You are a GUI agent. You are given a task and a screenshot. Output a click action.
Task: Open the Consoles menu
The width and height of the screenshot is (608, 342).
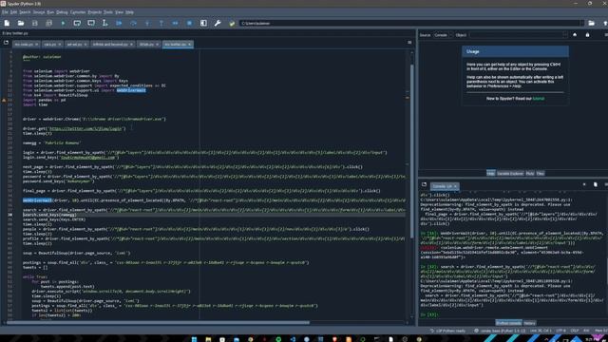[78, 12]
